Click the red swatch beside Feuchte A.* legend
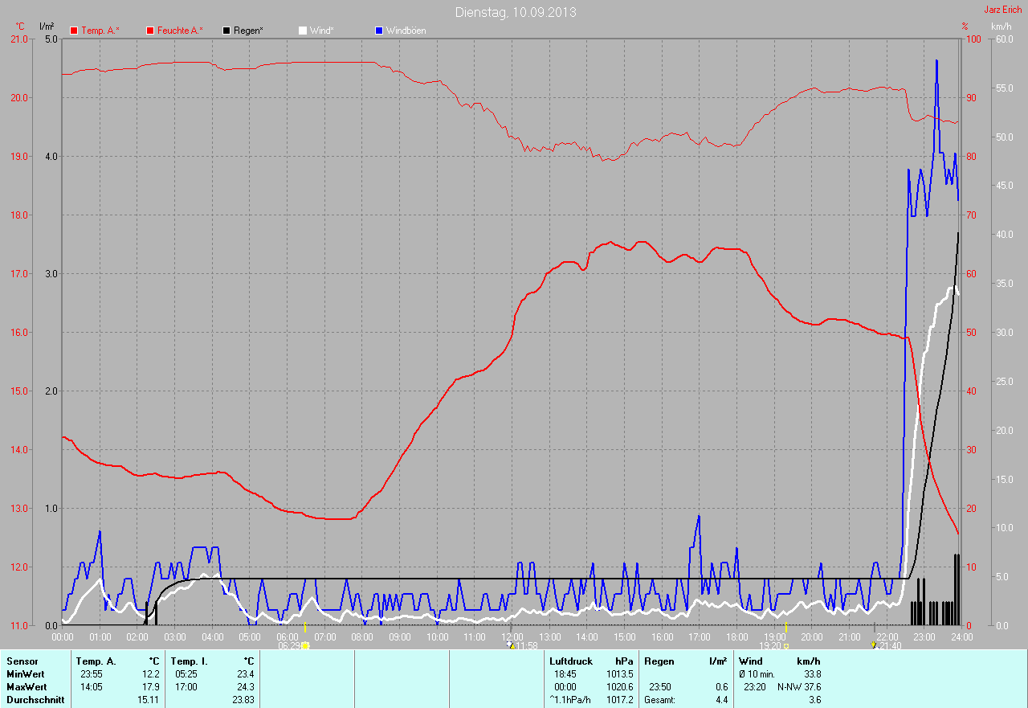The height and width of the screenshot is (708, 1028). 150,31
